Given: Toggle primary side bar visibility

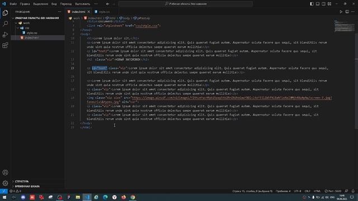Looking at the screenshot, I should pos(312,4).
